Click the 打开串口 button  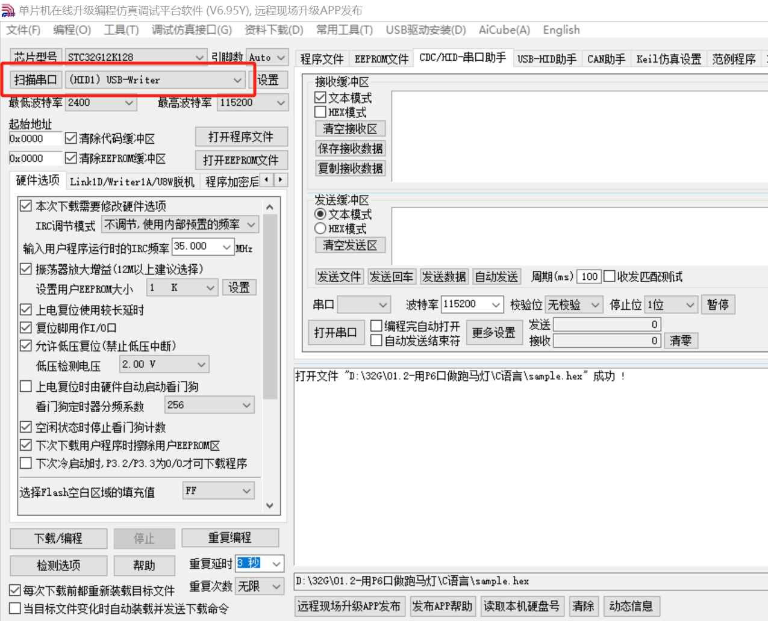point(336,332)
